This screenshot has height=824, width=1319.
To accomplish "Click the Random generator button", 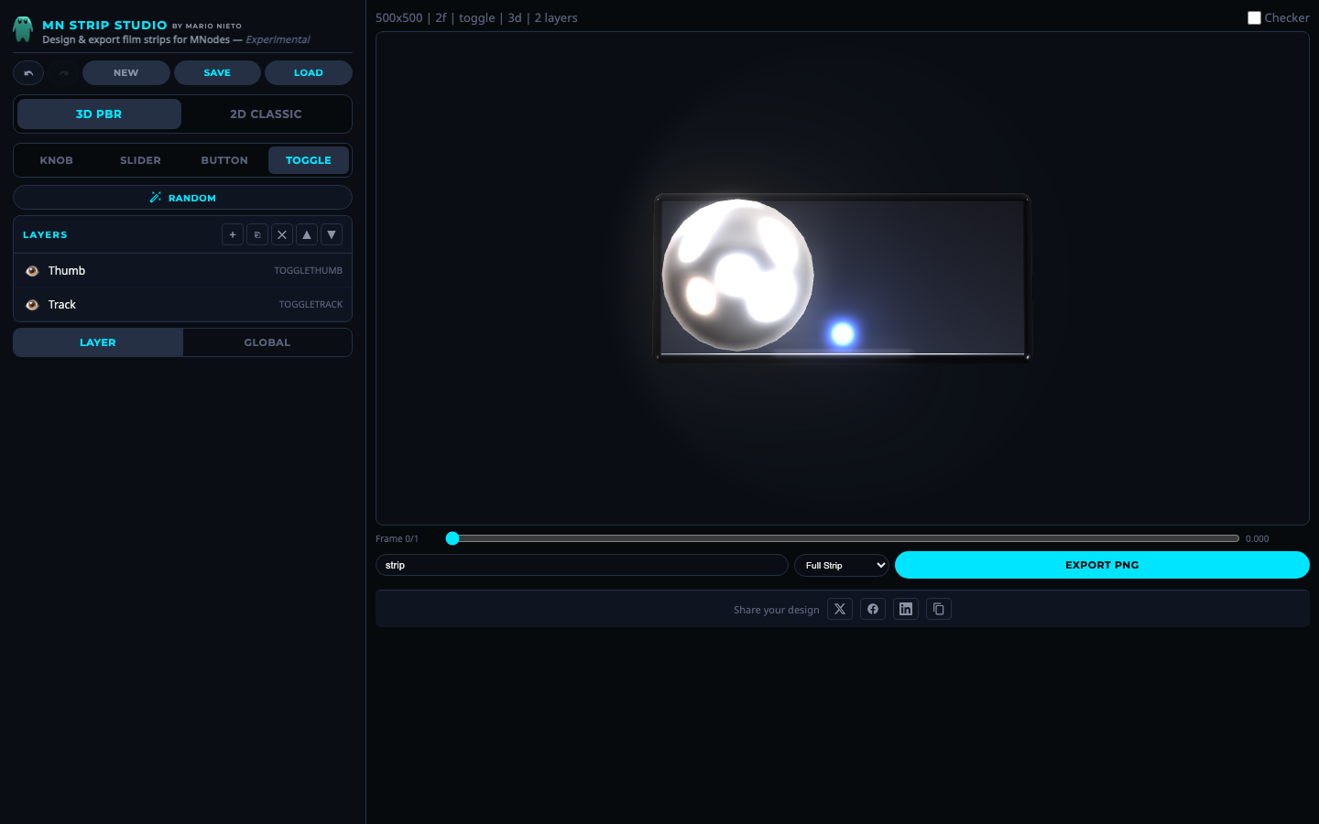I will point(182,197).
